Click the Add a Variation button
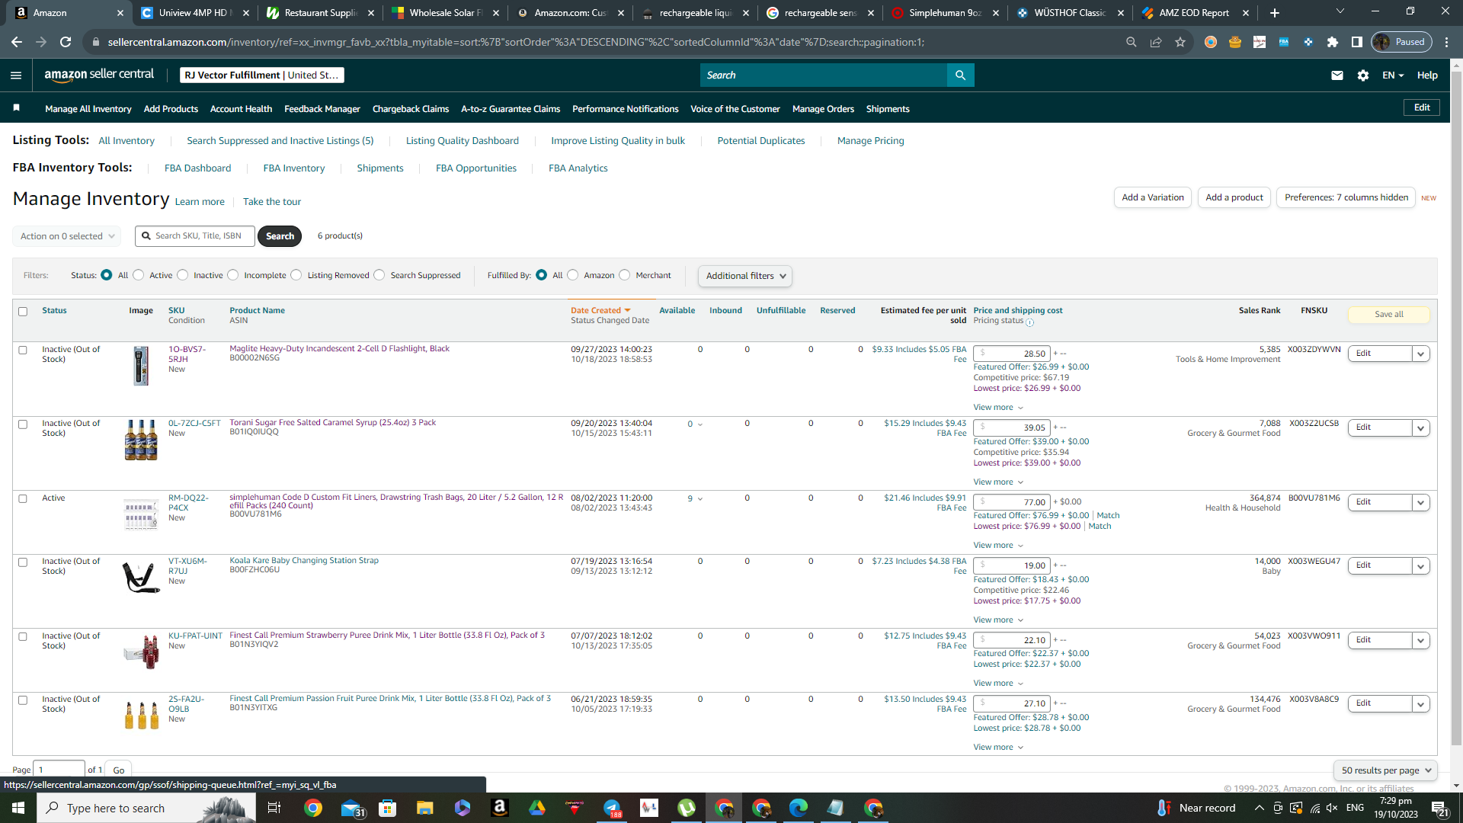The image size is (1463, 823). tap(1153, 197)
